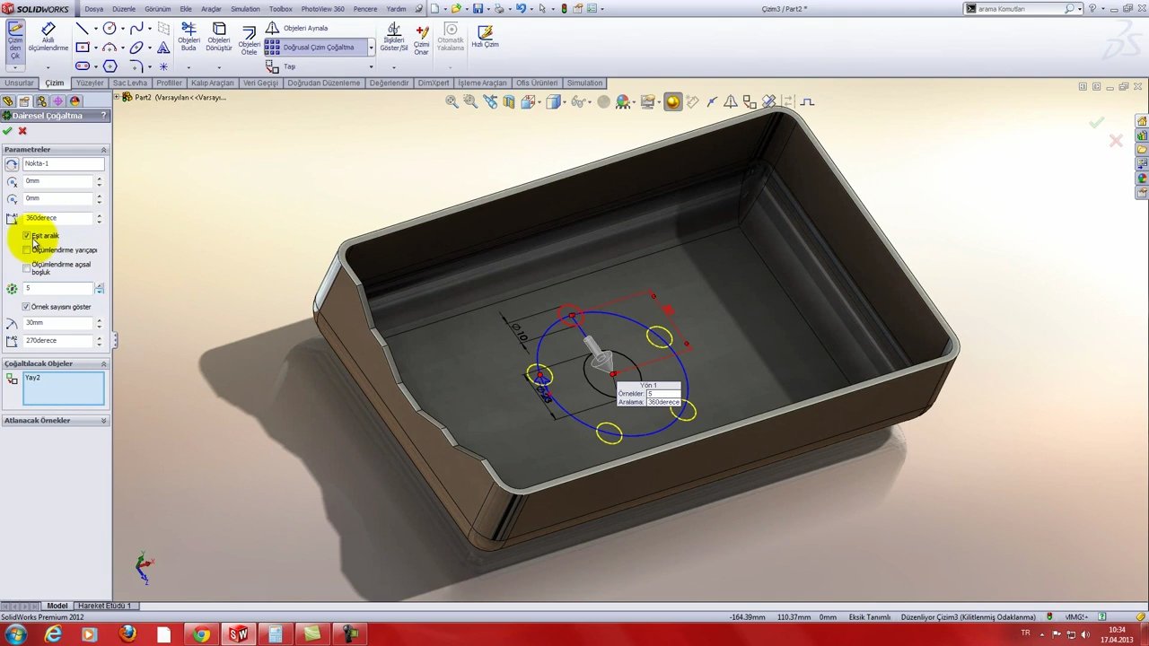This screenshot has height=646, width=1149.
Task: Click the TR language indicator in system tray
Action: [x=1025, y=633]
